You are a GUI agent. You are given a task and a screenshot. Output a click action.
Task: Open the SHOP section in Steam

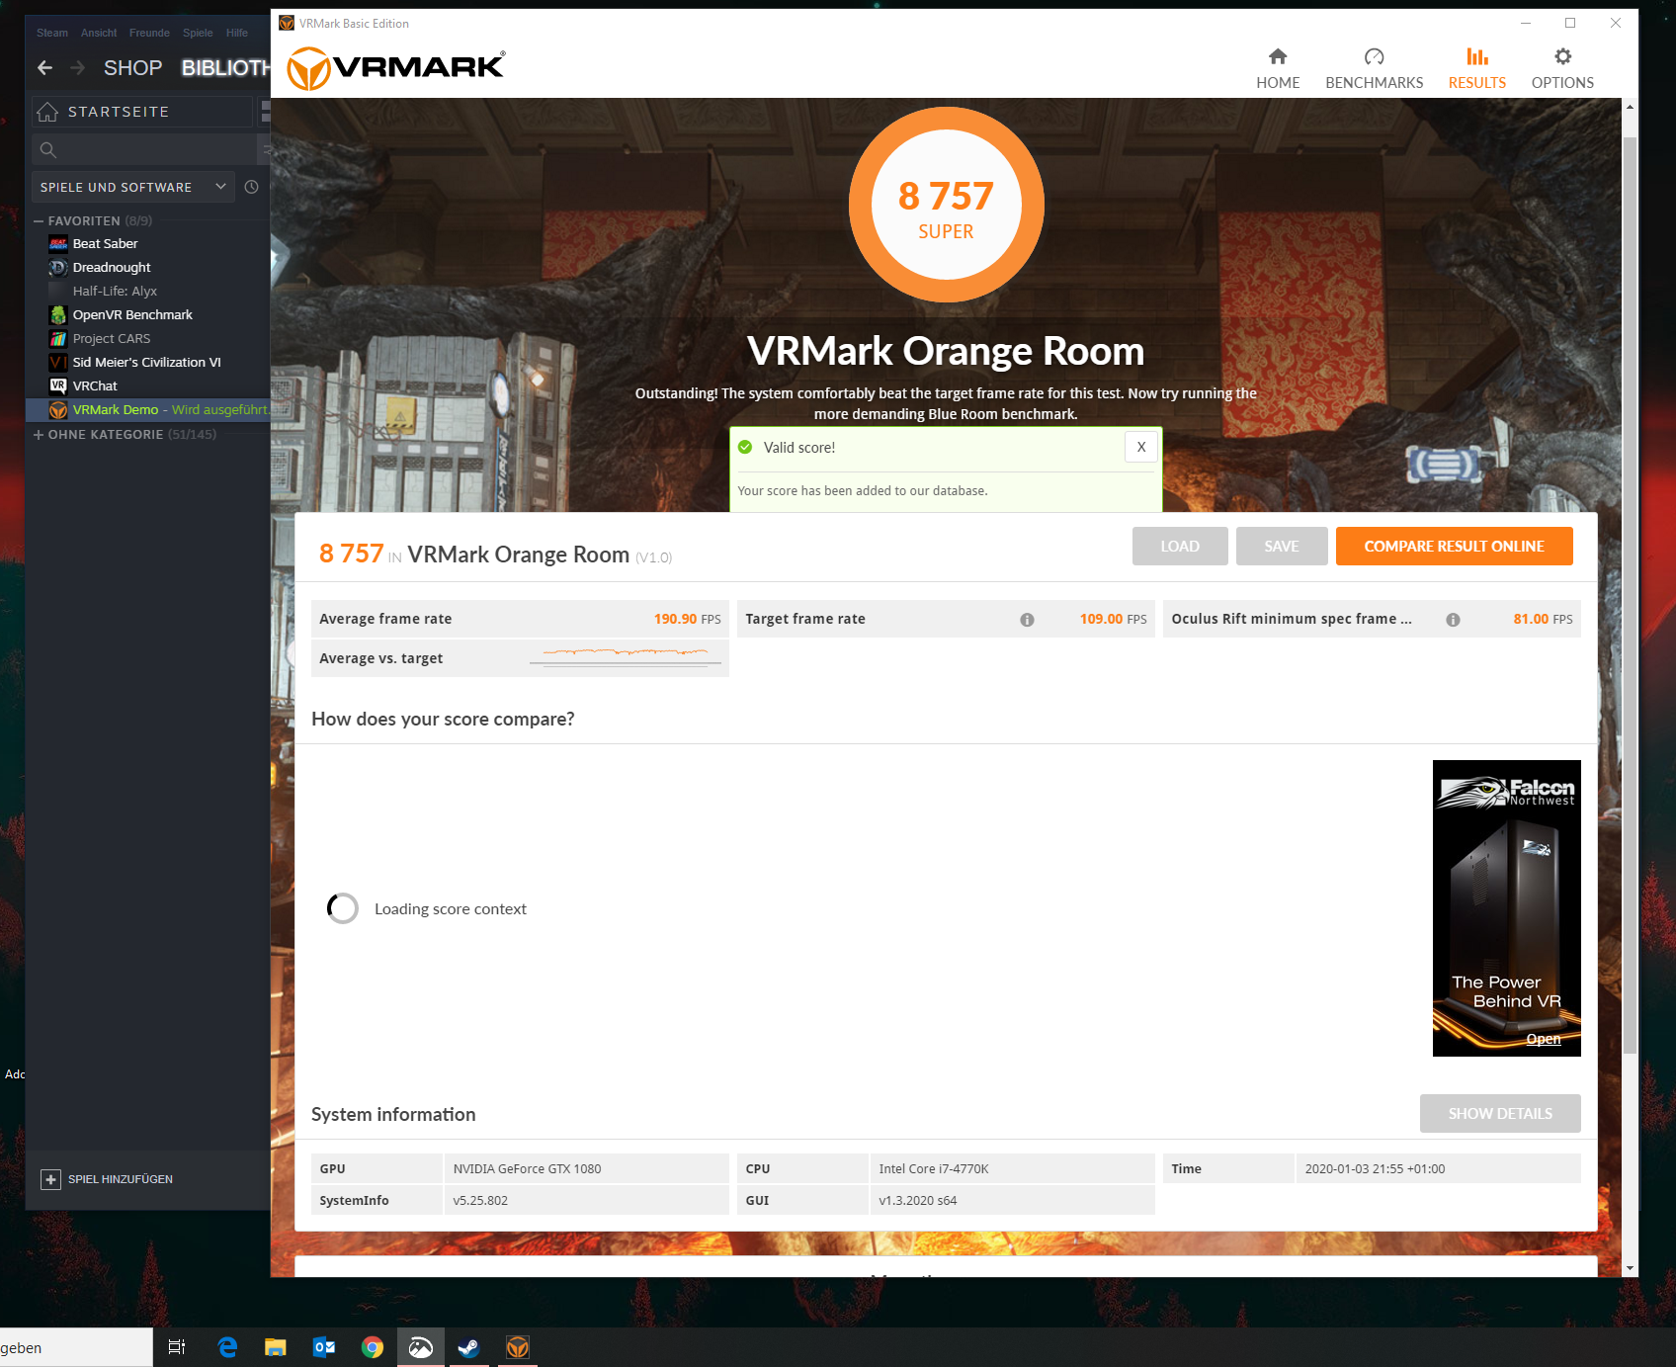pyautogui.click(x=132, y=67)
